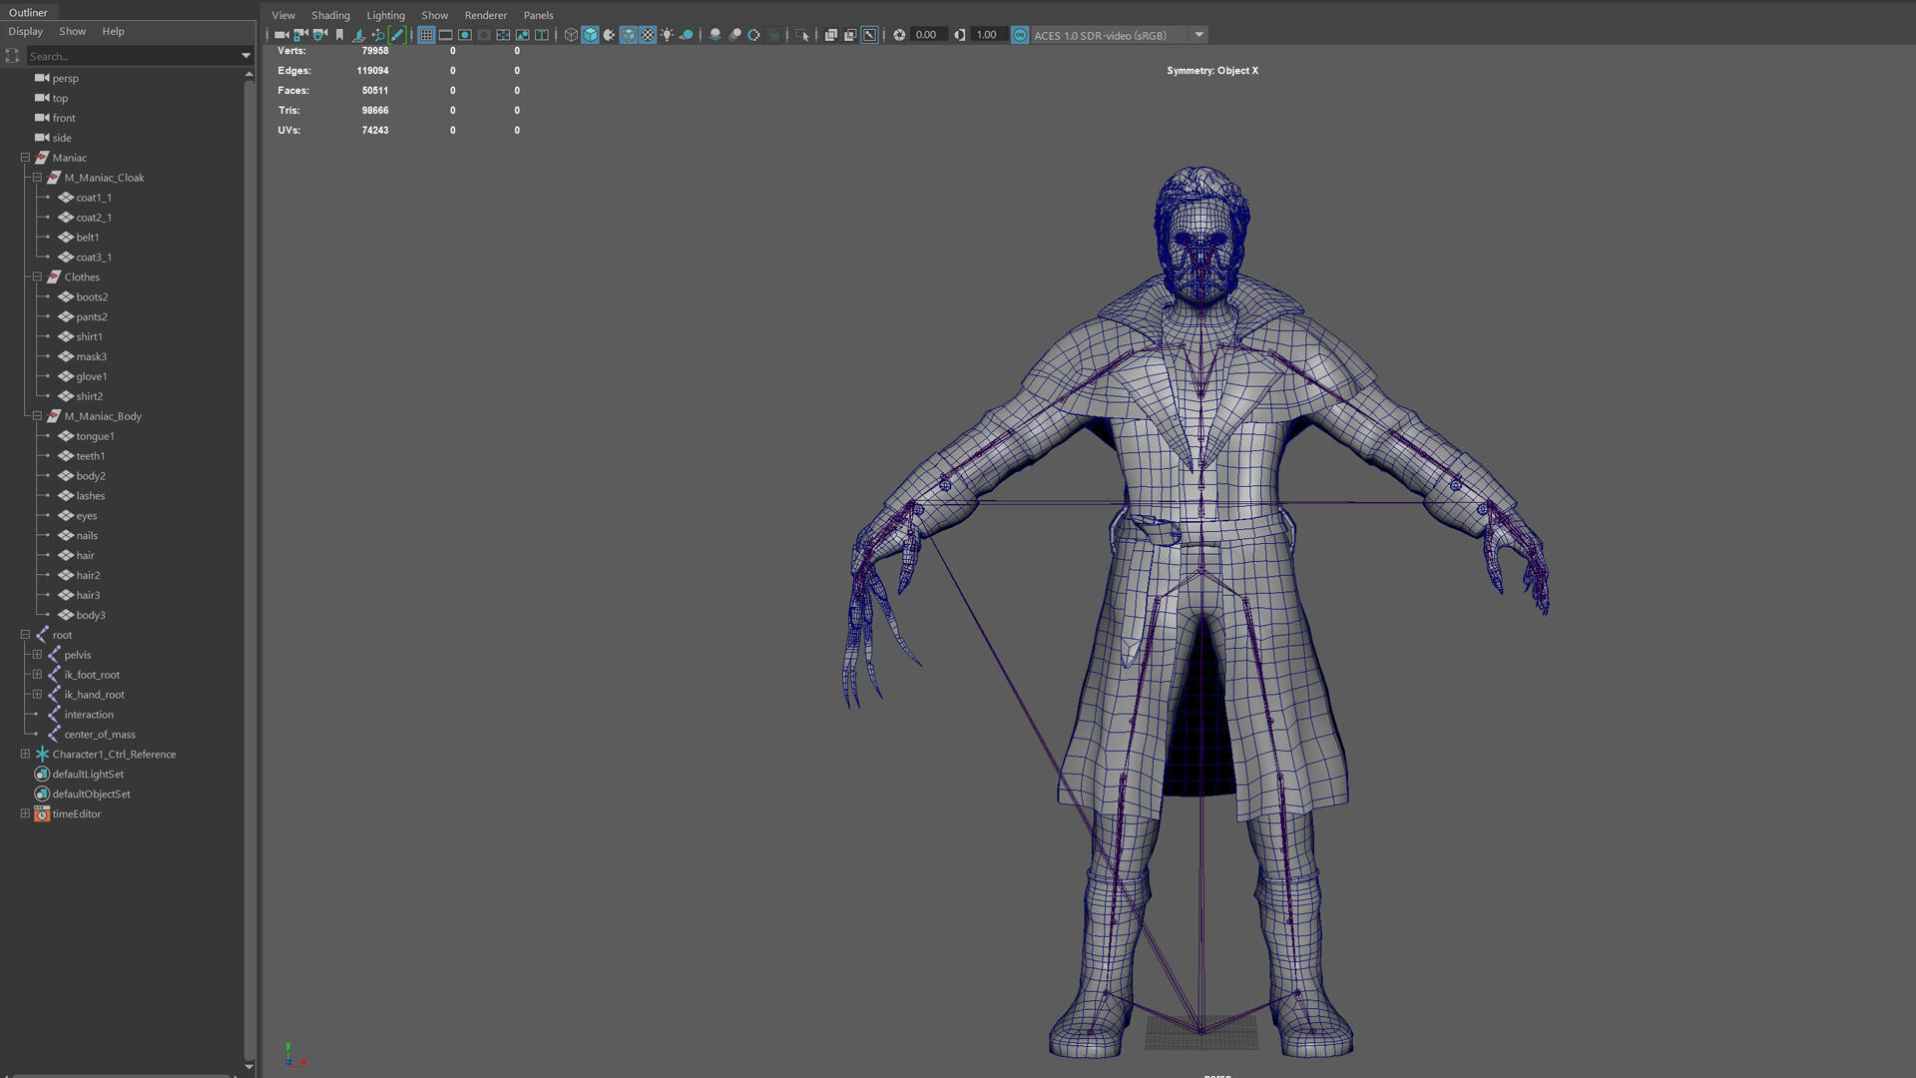Viewport: 1916px width, 1078px height.
Task: Click the Exposure reset icon
Action: pos(899,35)
